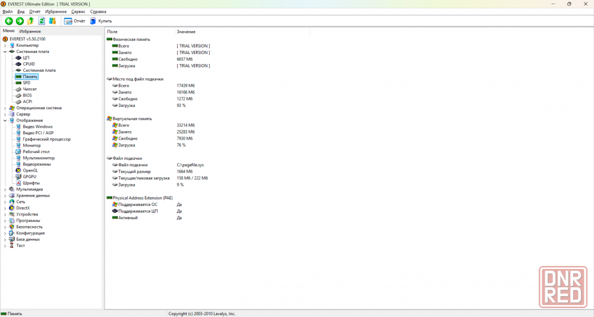Select the ЦП tree item

coord(26,58)
